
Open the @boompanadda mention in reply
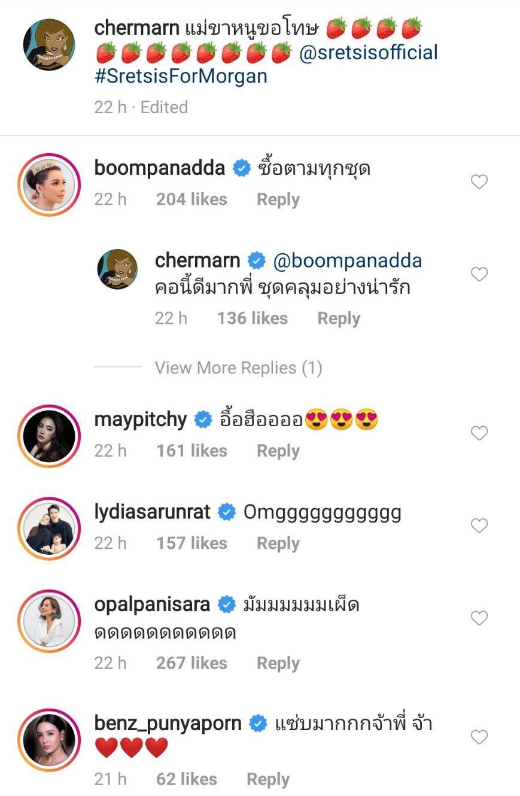tap(347, 261)
